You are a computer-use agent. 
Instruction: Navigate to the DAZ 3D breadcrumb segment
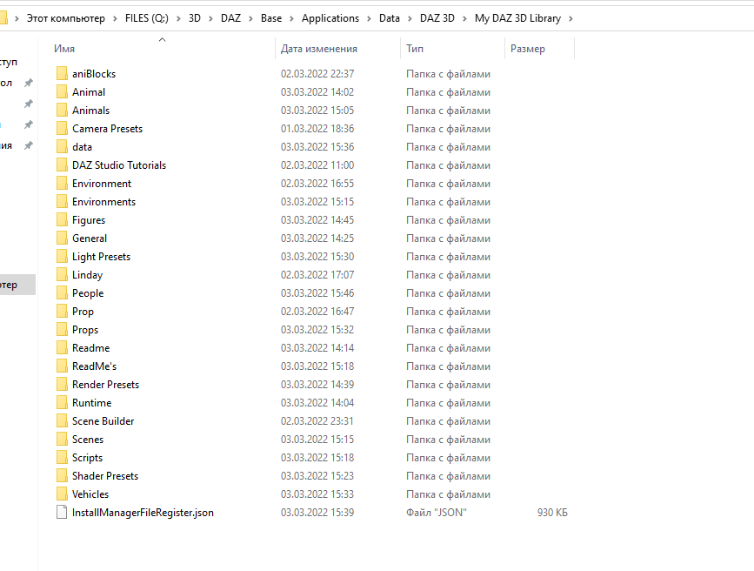click(x=437, y=18)
